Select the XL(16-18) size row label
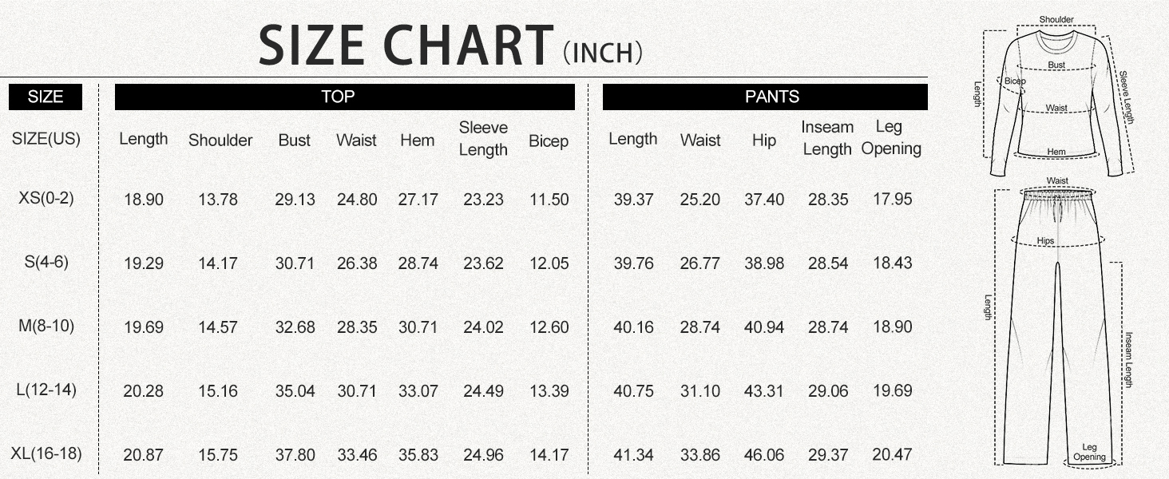1169x479 pixels. coord(46,453)
